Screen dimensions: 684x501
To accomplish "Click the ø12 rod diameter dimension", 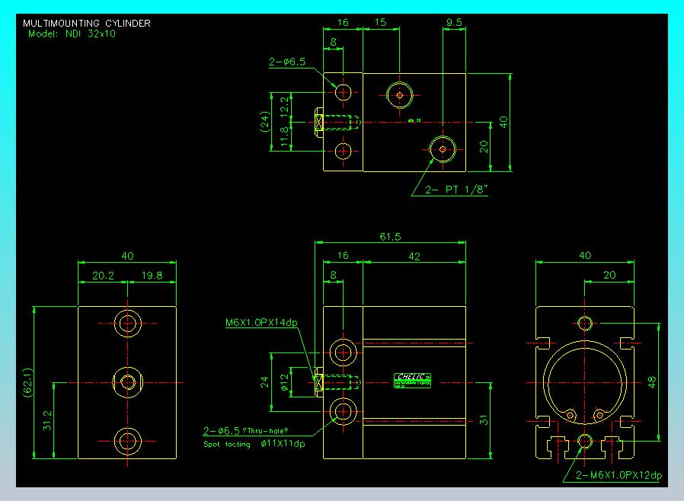I will (x=285, y=382).
